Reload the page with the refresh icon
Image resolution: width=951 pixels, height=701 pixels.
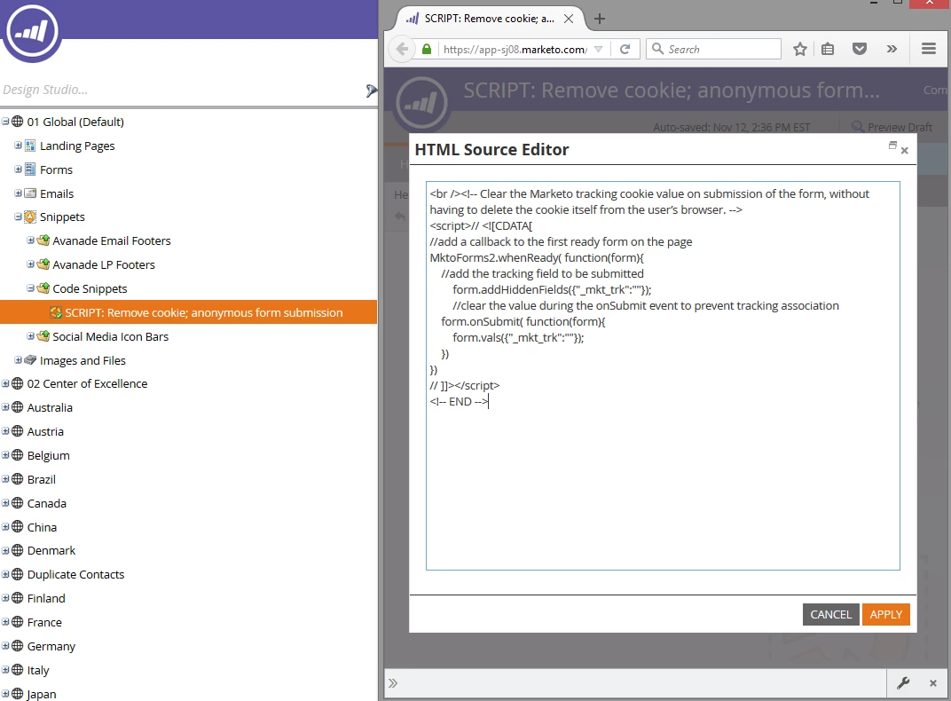625,49
